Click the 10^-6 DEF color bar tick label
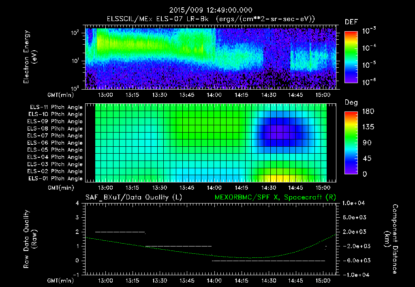 point(369,82)
